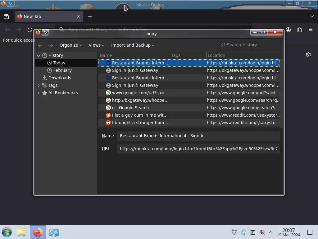Close the Library window
This screenshot has width=318, height=239.
coord(275,32)
